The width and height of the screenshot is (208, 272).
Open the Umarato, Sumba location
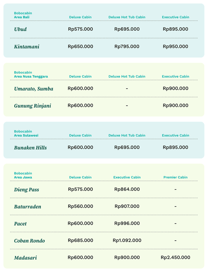click(34, 89)
